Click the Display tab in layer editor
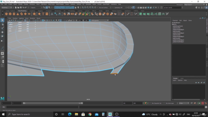This screenshot has height=117, width=208. [x=175, y=78]
